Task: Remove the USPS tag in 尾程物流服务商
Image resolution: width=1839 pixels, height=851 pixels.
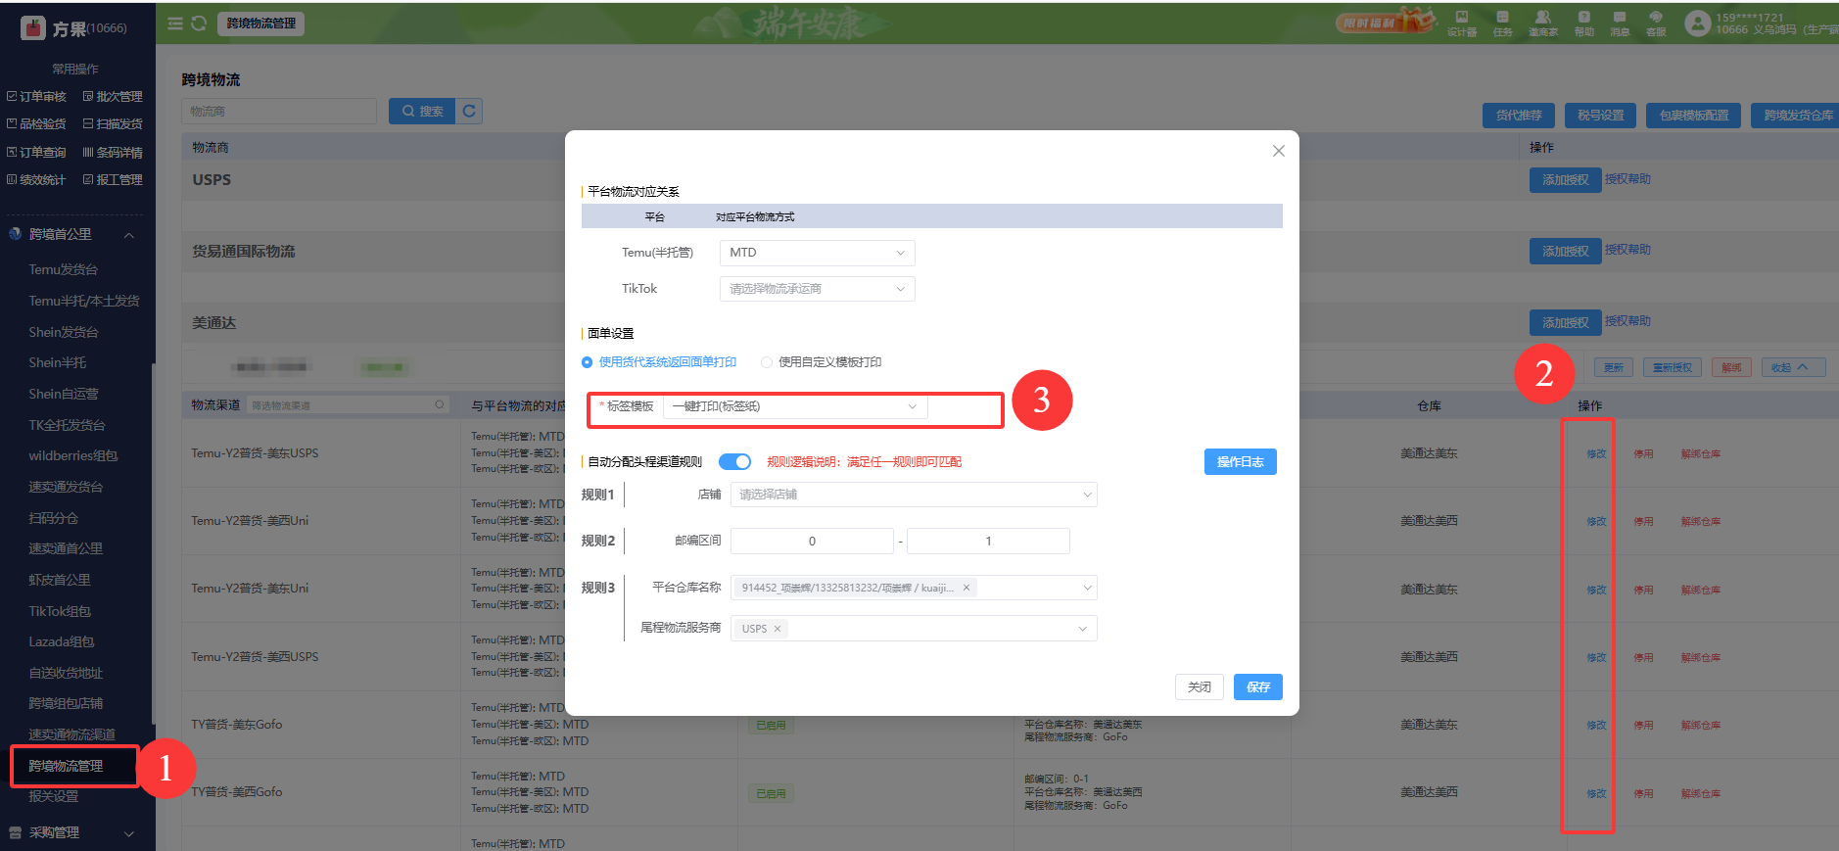Action: click(778, 629)
